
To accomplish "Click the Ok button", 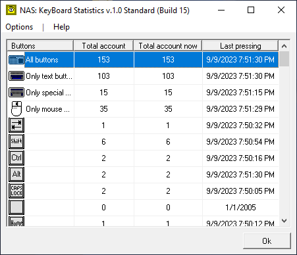I will point(267,241).
